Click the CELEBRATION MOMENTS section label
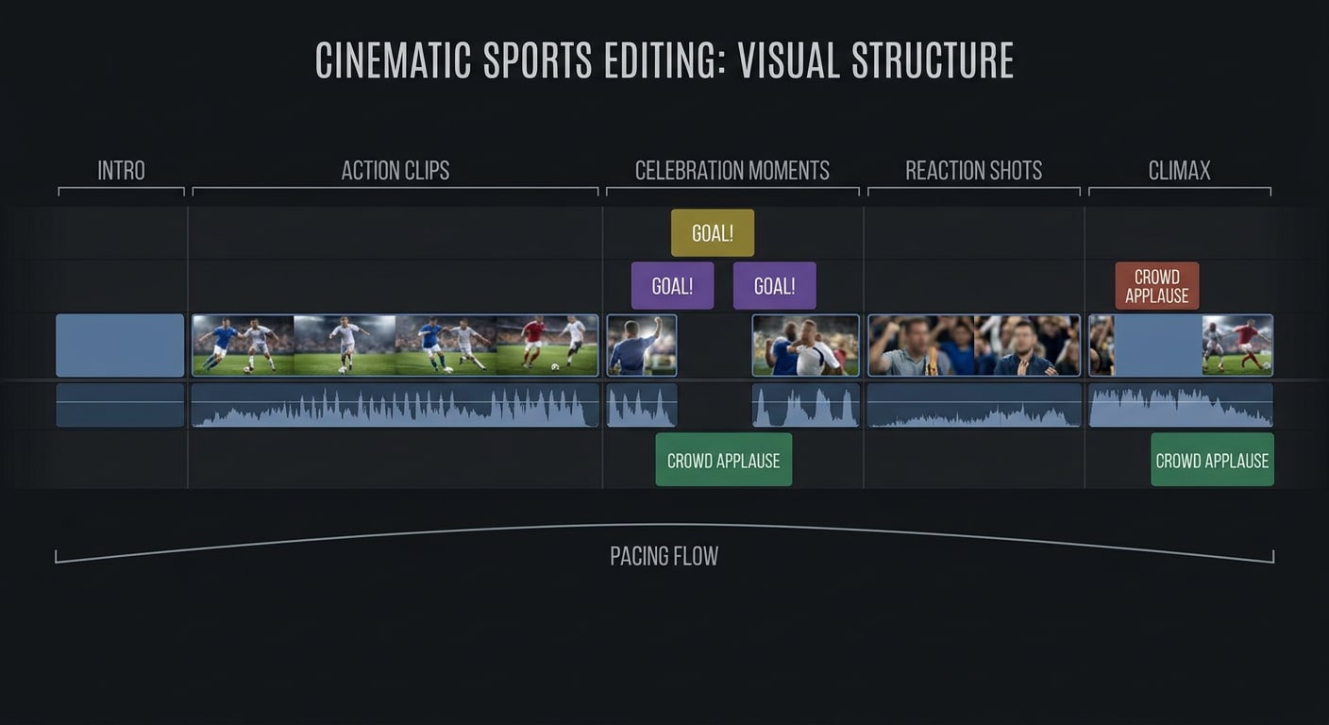The height and width of the screenshot is (725, 1329). (732, 171)
